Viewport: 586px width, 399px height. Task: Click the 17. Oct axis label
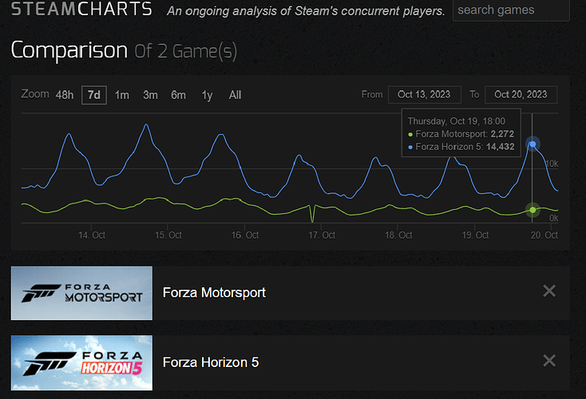pyautogui.click(x=322, y=235)
